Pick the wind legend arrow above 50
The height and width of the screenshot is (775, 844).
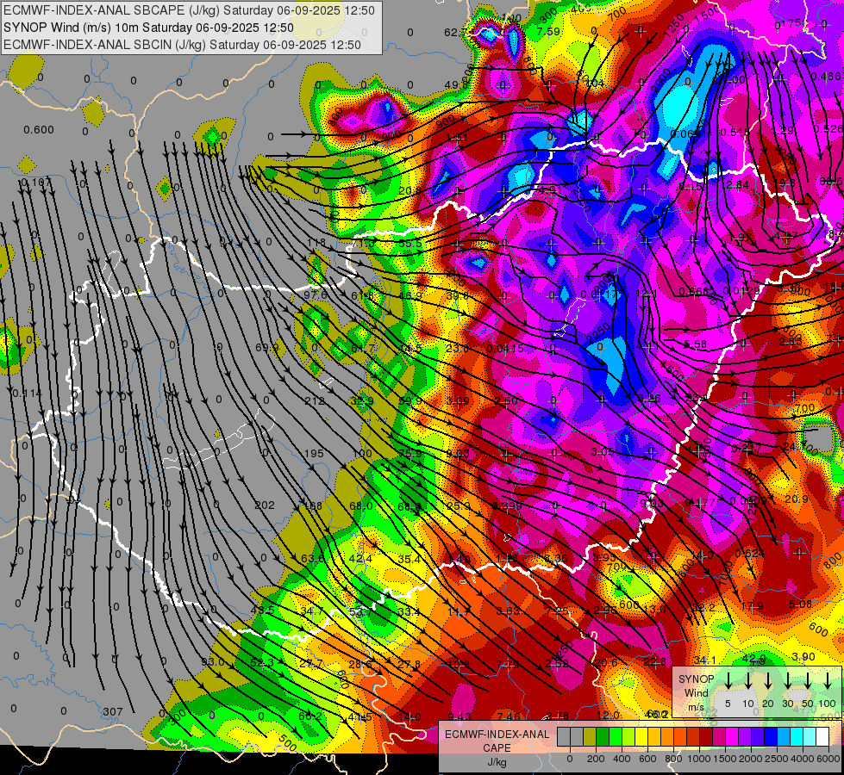[808, 679]
